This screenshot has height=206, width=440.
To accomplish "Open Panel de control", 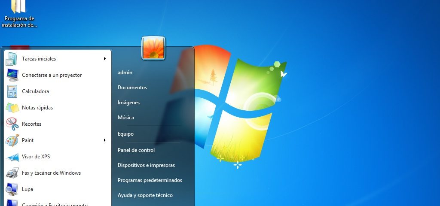I will [x=136, y=150].
